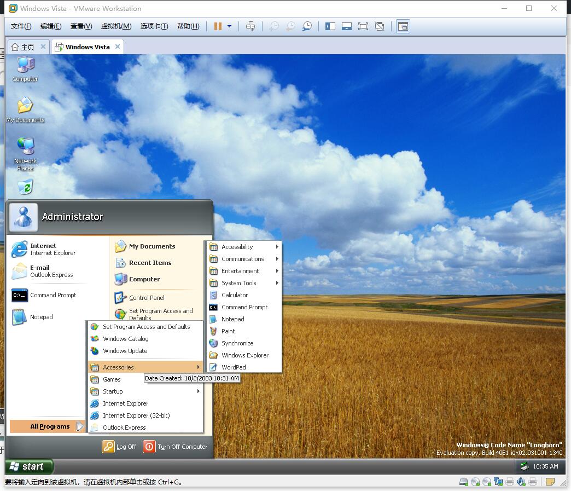The image size is (571, 491).
Task: Expand the Startup submenu
Action: (145, 391)
